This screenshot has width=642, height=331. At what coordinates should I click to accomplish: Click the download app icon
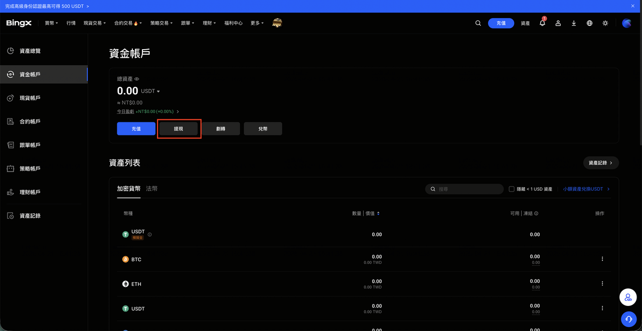(x=574, y=23)
